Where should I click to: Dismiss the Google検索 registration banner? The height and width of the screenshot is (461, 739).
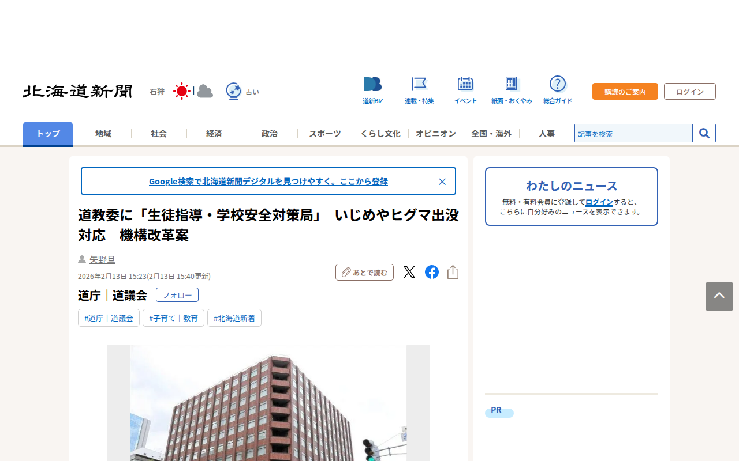point(442,182)
